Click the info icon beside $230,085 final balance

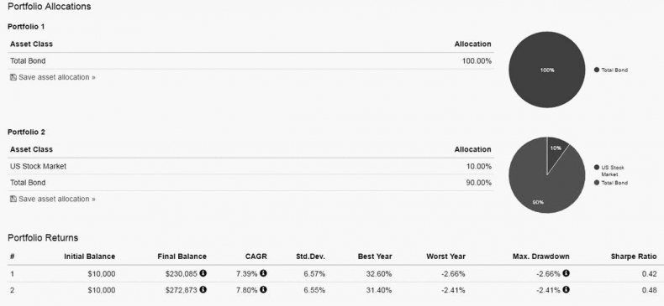click(203, 273)
